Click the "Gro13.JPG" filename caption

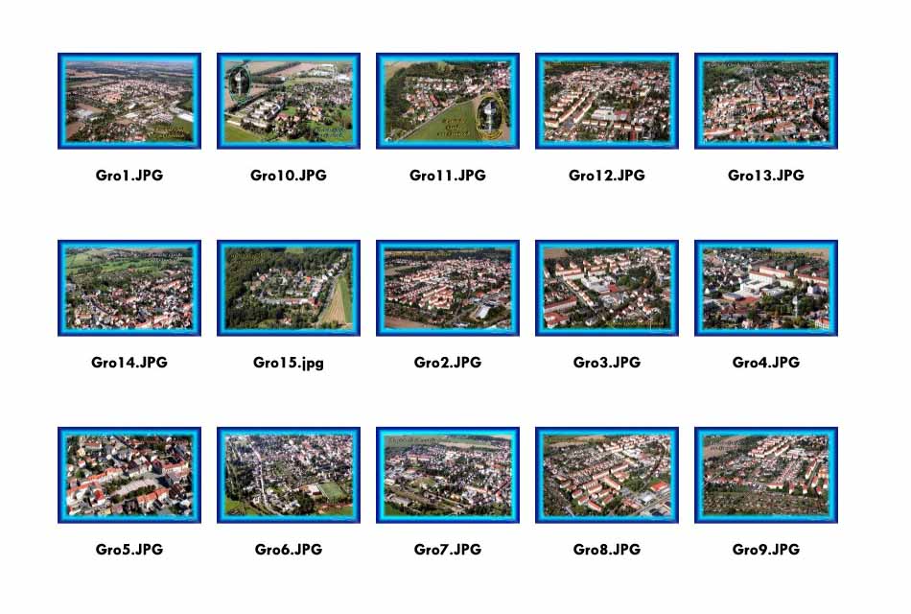[x=766, y=176]
